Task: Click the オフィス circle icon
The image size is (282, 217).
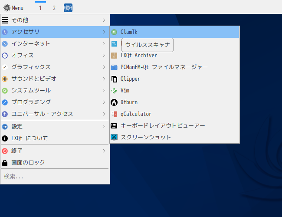Action: tap(5, 56)
